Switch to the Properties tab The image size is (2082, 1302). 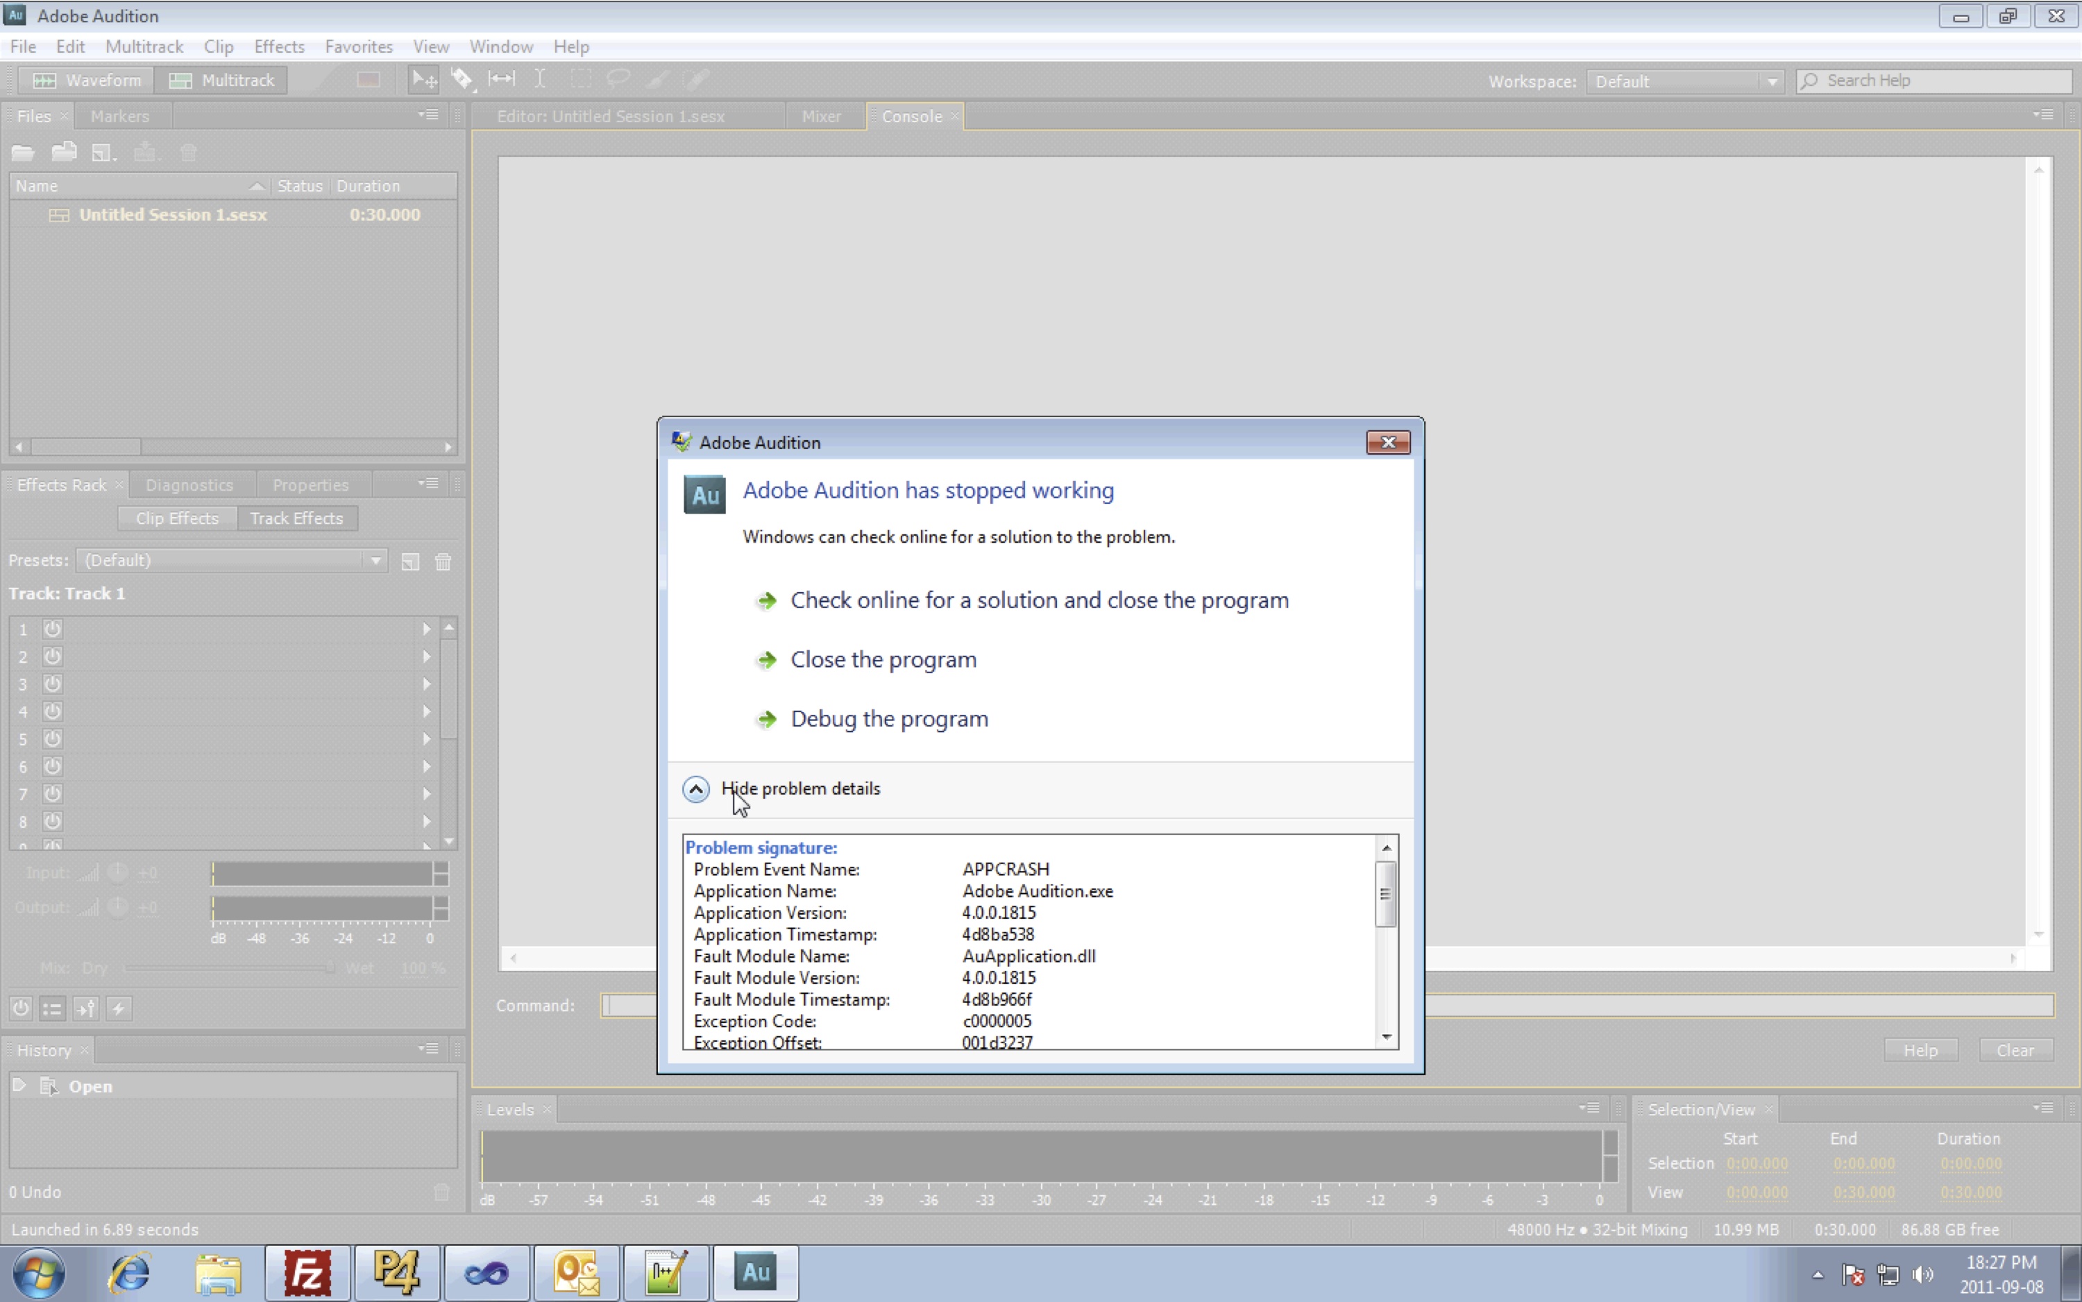tap(311, 485)
